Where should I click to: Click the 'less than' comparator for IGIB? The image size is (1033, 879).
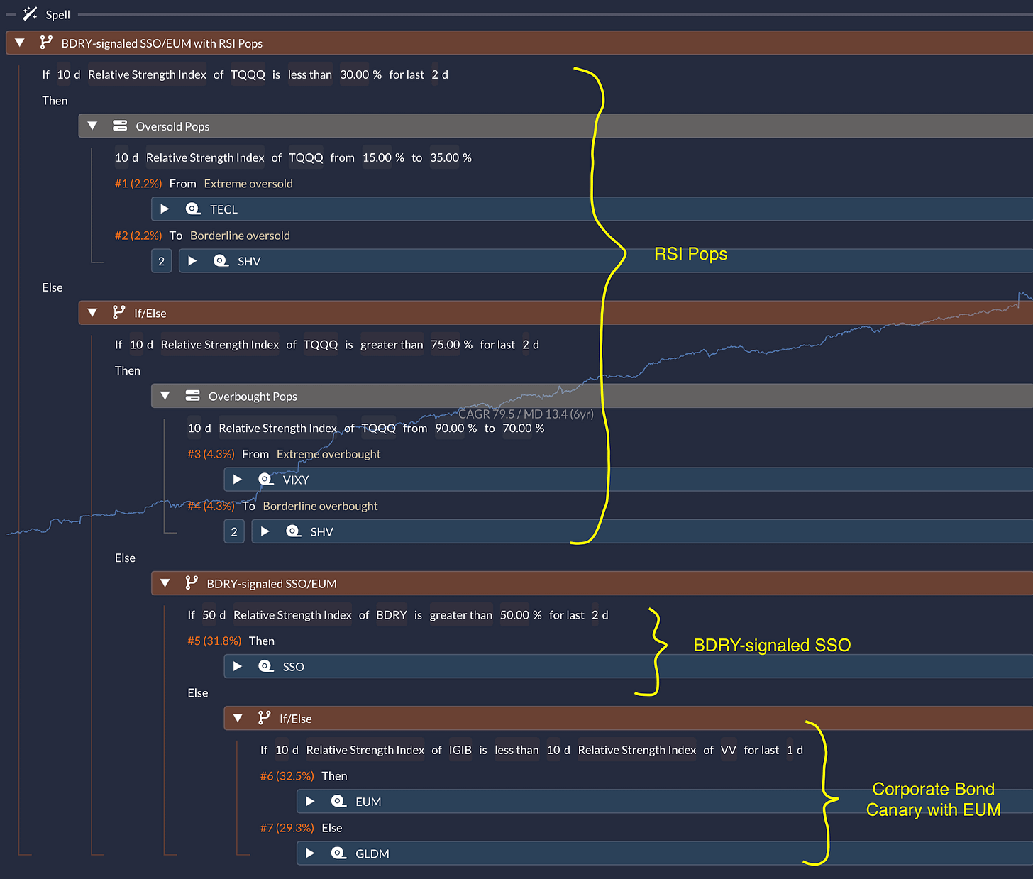pyautogui.click(x=516, y=750)
